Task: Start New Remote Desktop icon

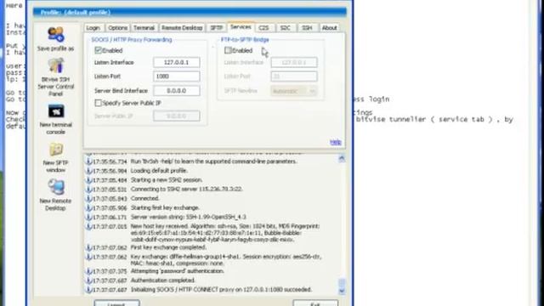Action: coord(56,188)
